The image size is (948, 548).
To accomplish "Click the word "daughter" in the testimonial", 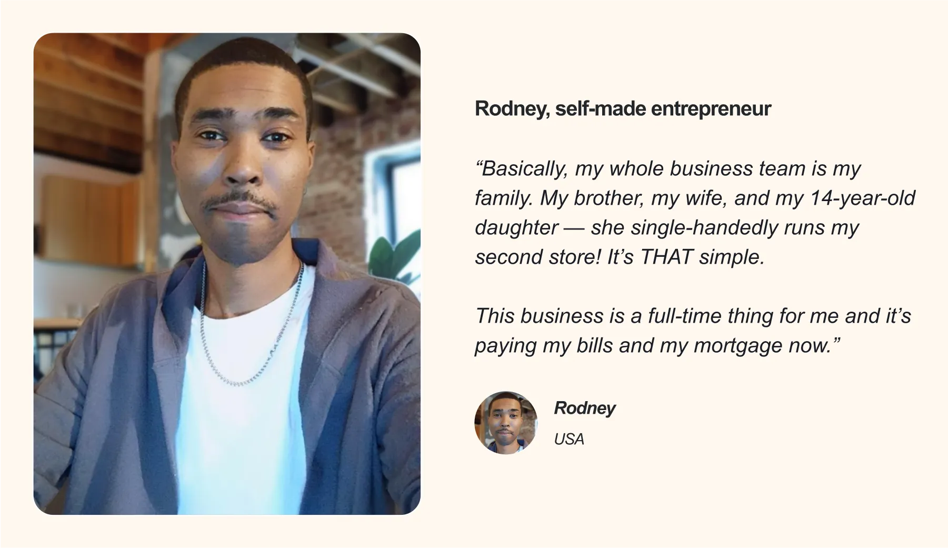I will 516,227.
